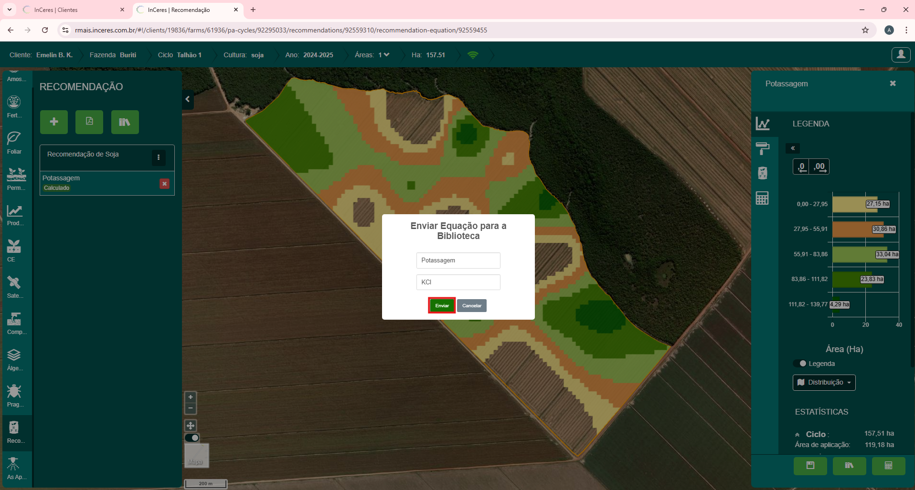
Task: Click the bottom calculator button
Action: pos(888,466)
